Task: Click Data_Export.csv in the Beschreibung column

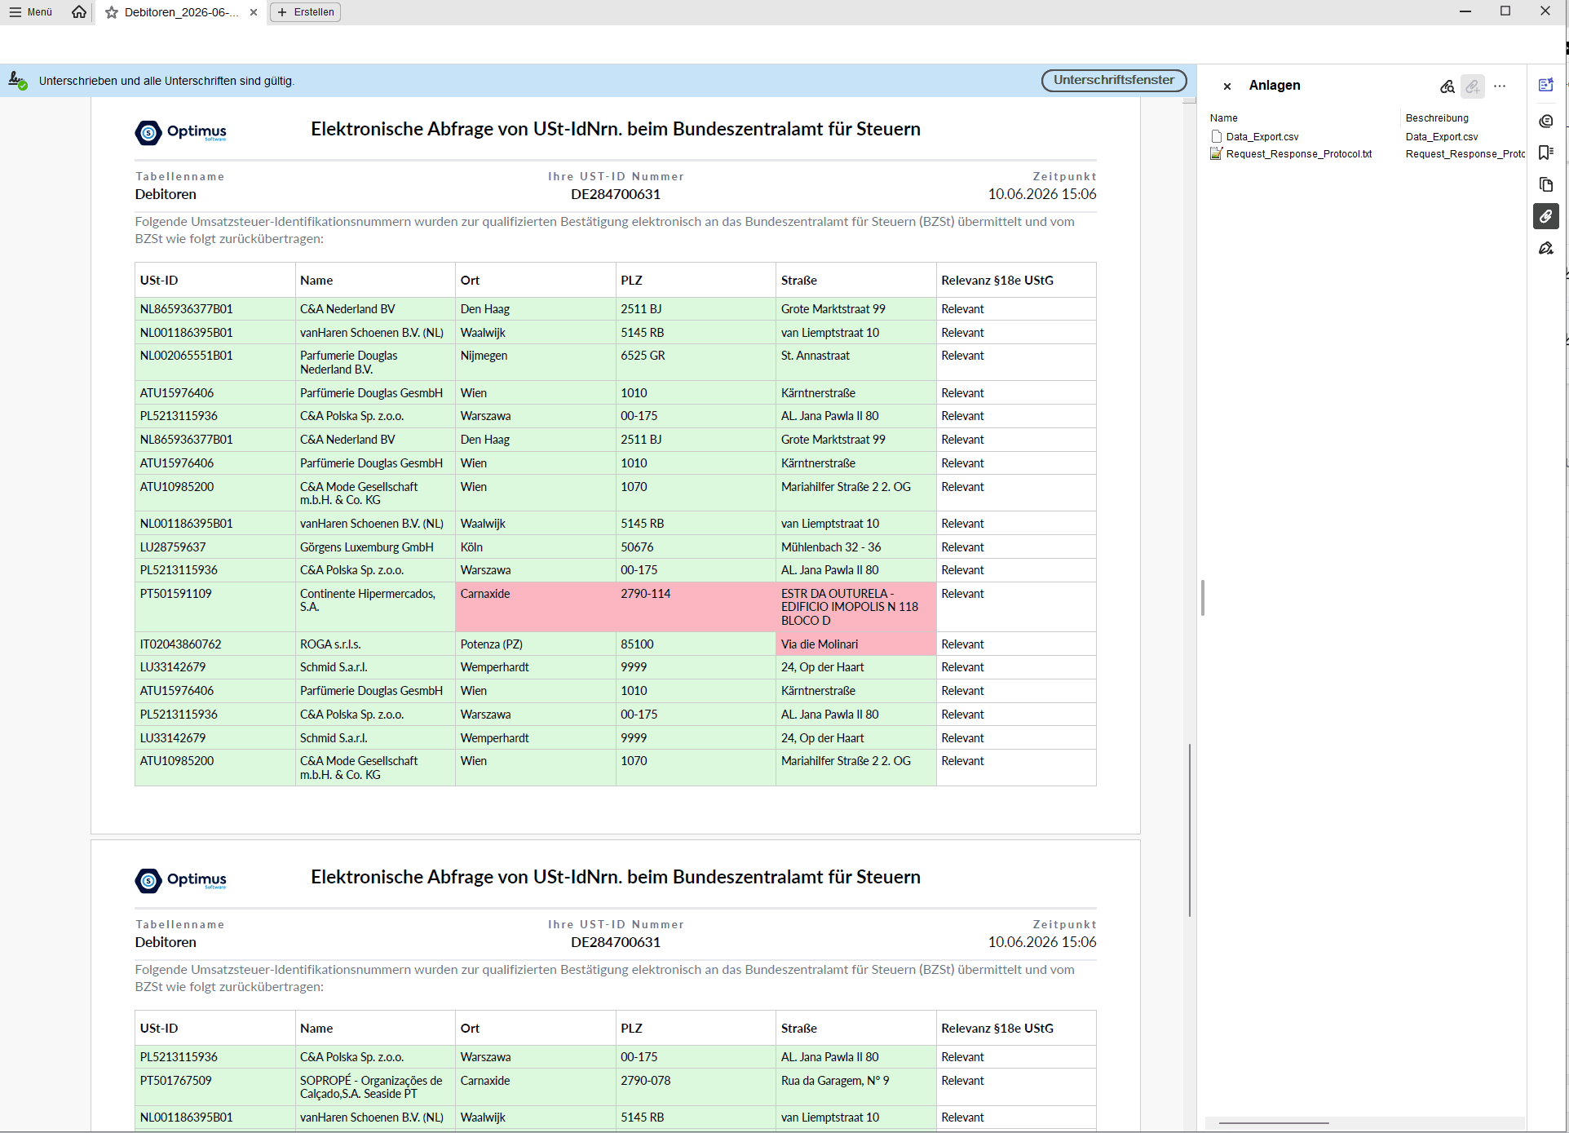Action: click(x=1442, y=137)
